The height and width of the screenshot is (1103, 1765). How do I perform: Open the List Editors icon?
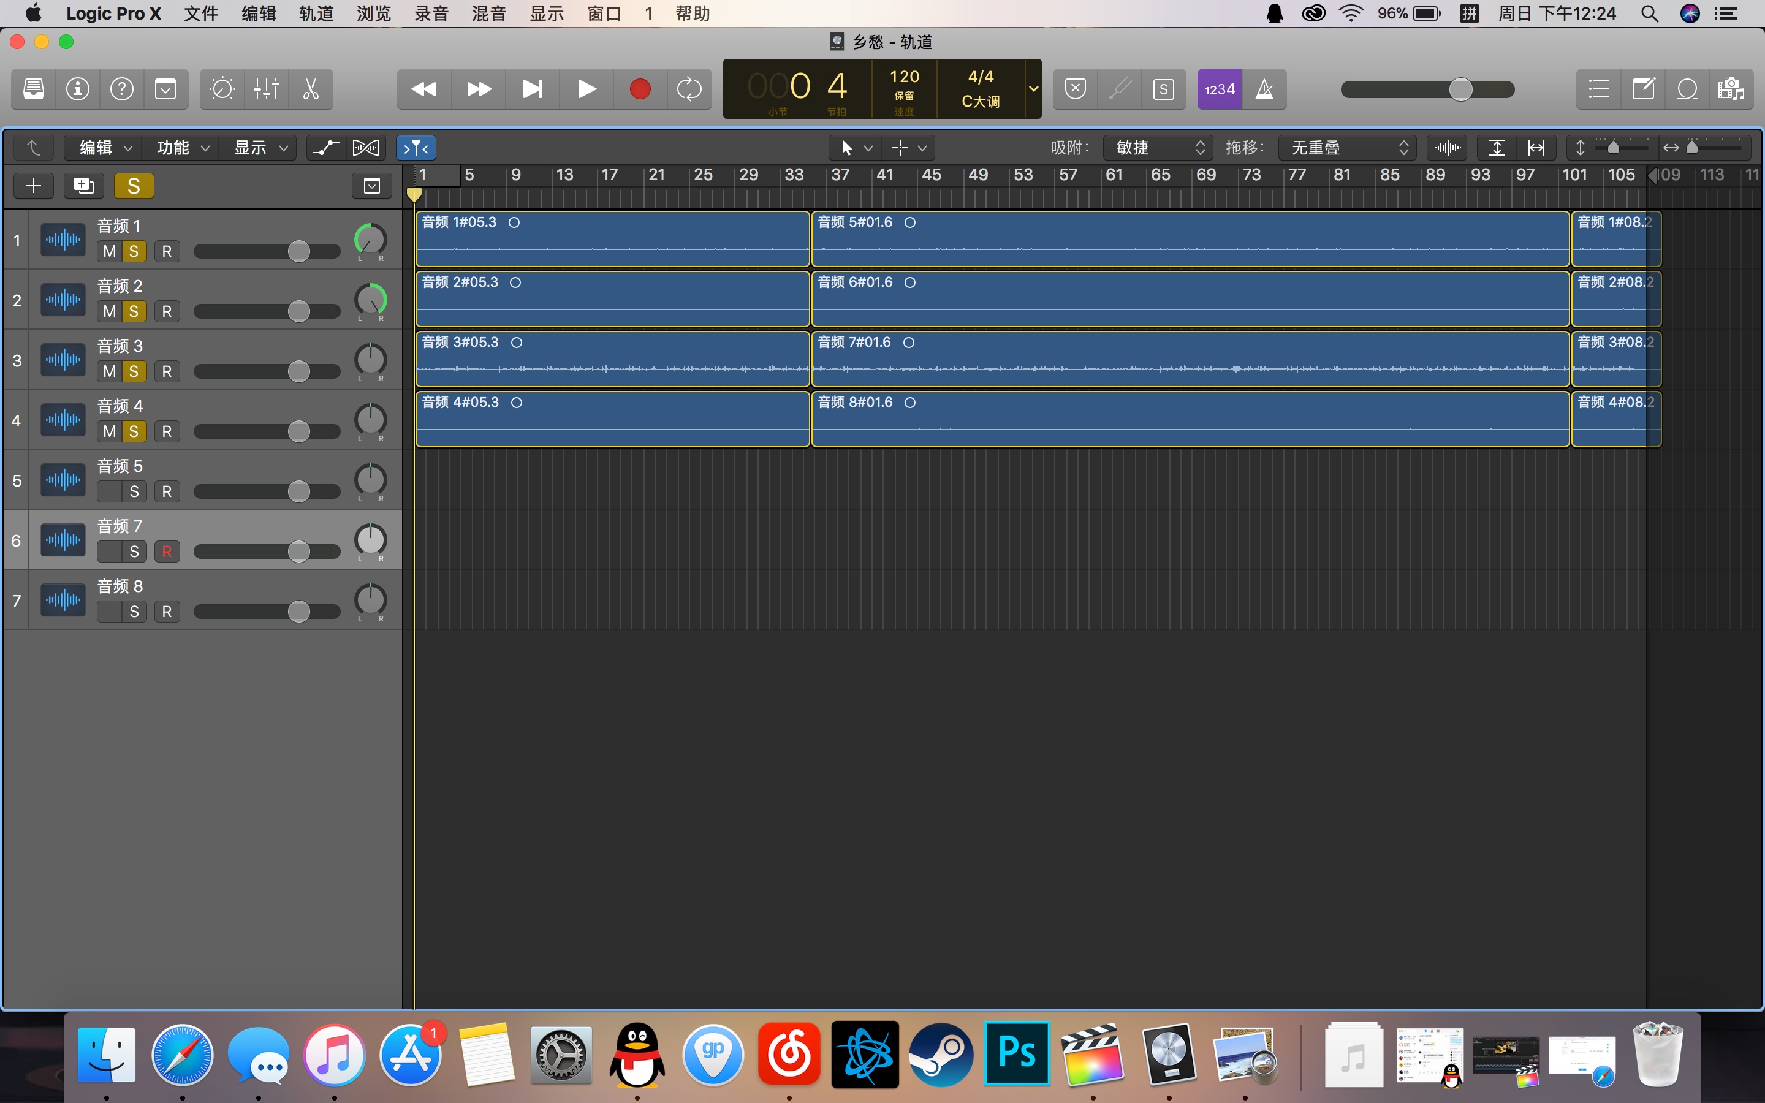coord(1599,89)
